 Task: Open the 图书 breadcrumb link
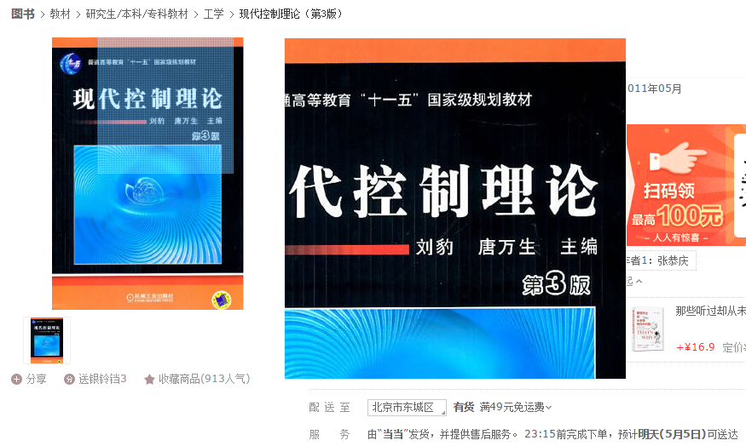coord(23,14)
